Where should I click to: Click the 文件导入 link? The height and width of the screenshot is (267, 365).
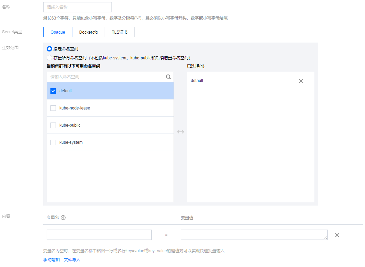click(72, 259)
